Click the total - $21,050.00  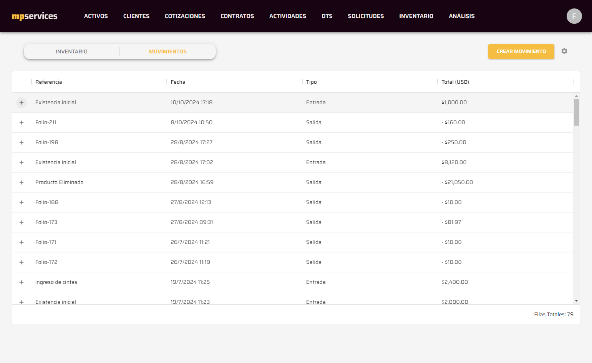point(457,182)
